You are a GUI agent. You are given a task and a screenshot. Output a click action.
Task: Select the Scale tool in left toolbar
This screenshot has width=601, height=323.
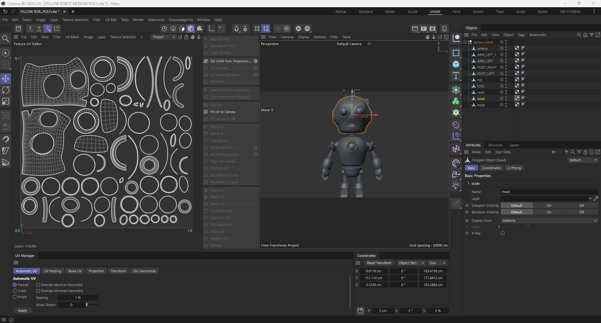(x=6, y=102)
